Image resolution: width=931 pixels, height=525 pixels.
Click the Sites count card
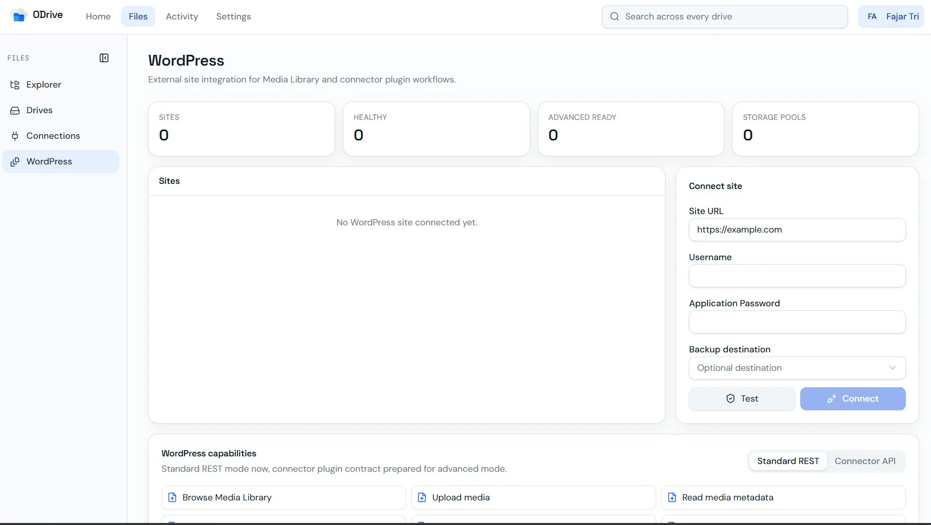[241, 129]
